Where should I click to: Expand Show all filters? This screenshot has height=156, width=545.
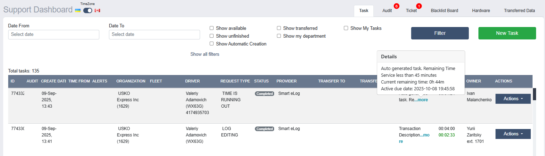205,54
